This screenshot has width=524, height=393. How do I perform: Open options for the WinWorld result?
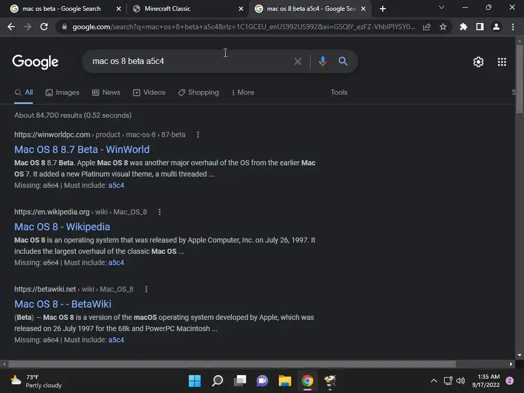pos(198,135)
